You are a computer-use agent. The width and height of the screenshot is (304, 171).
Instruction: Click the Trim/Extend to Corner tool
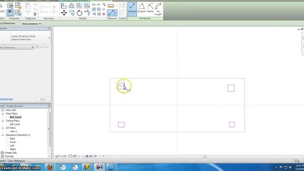click(87, 13)
